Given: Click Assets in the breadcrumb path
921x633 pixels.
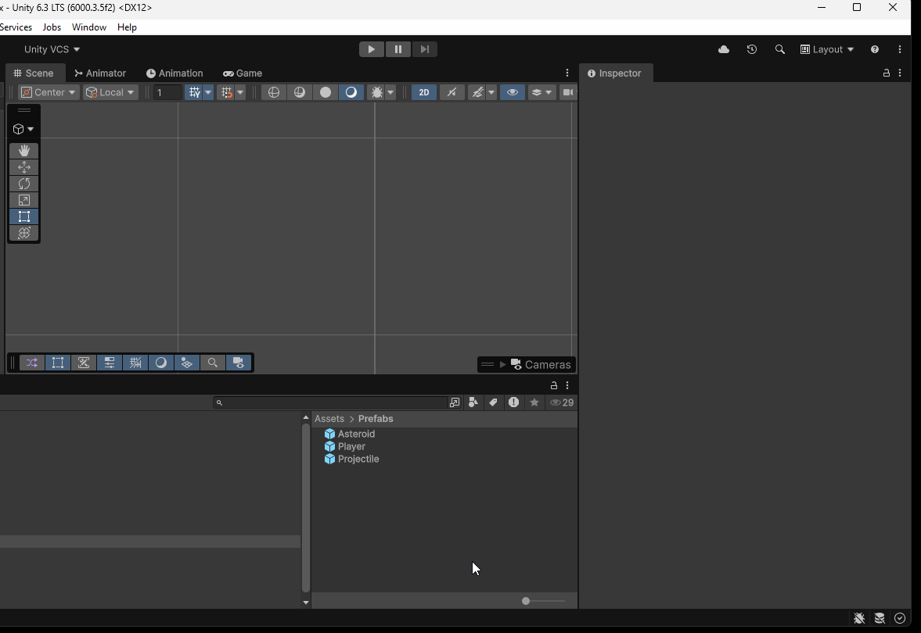Looking at the screenshot, I should (x=329, y=419).
